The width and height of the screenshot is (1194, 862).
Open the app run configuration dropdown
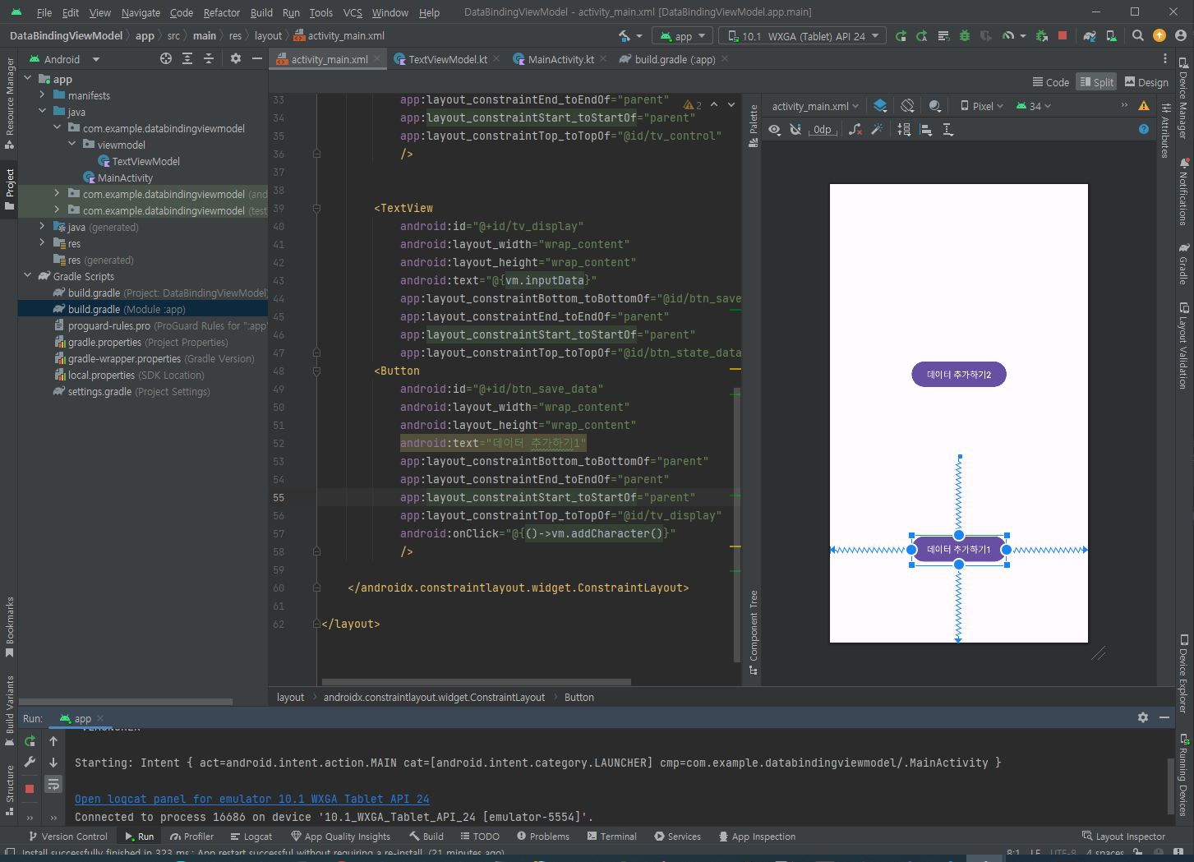[x=683, y=36]
